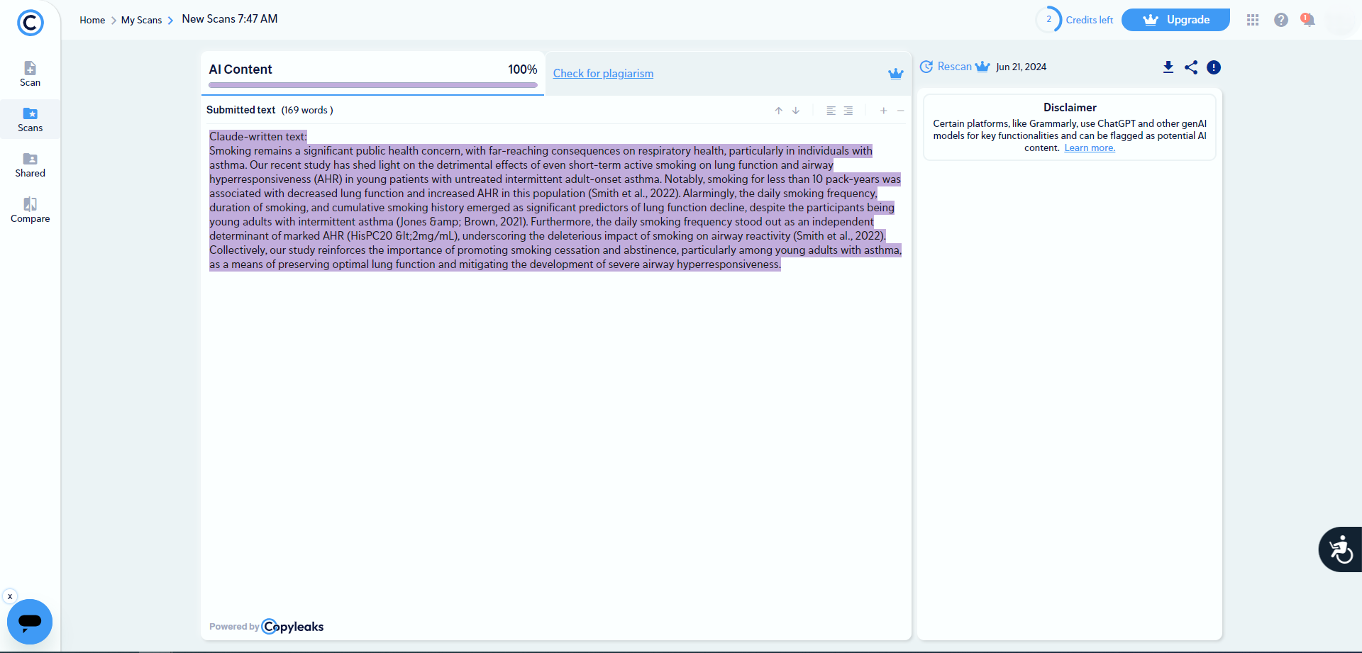Open the apps grid menu

[x=1253, y=20]
